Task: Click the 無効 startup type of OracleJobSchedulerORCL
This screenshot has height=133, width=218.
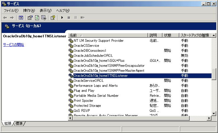Action: click(185, 56)
